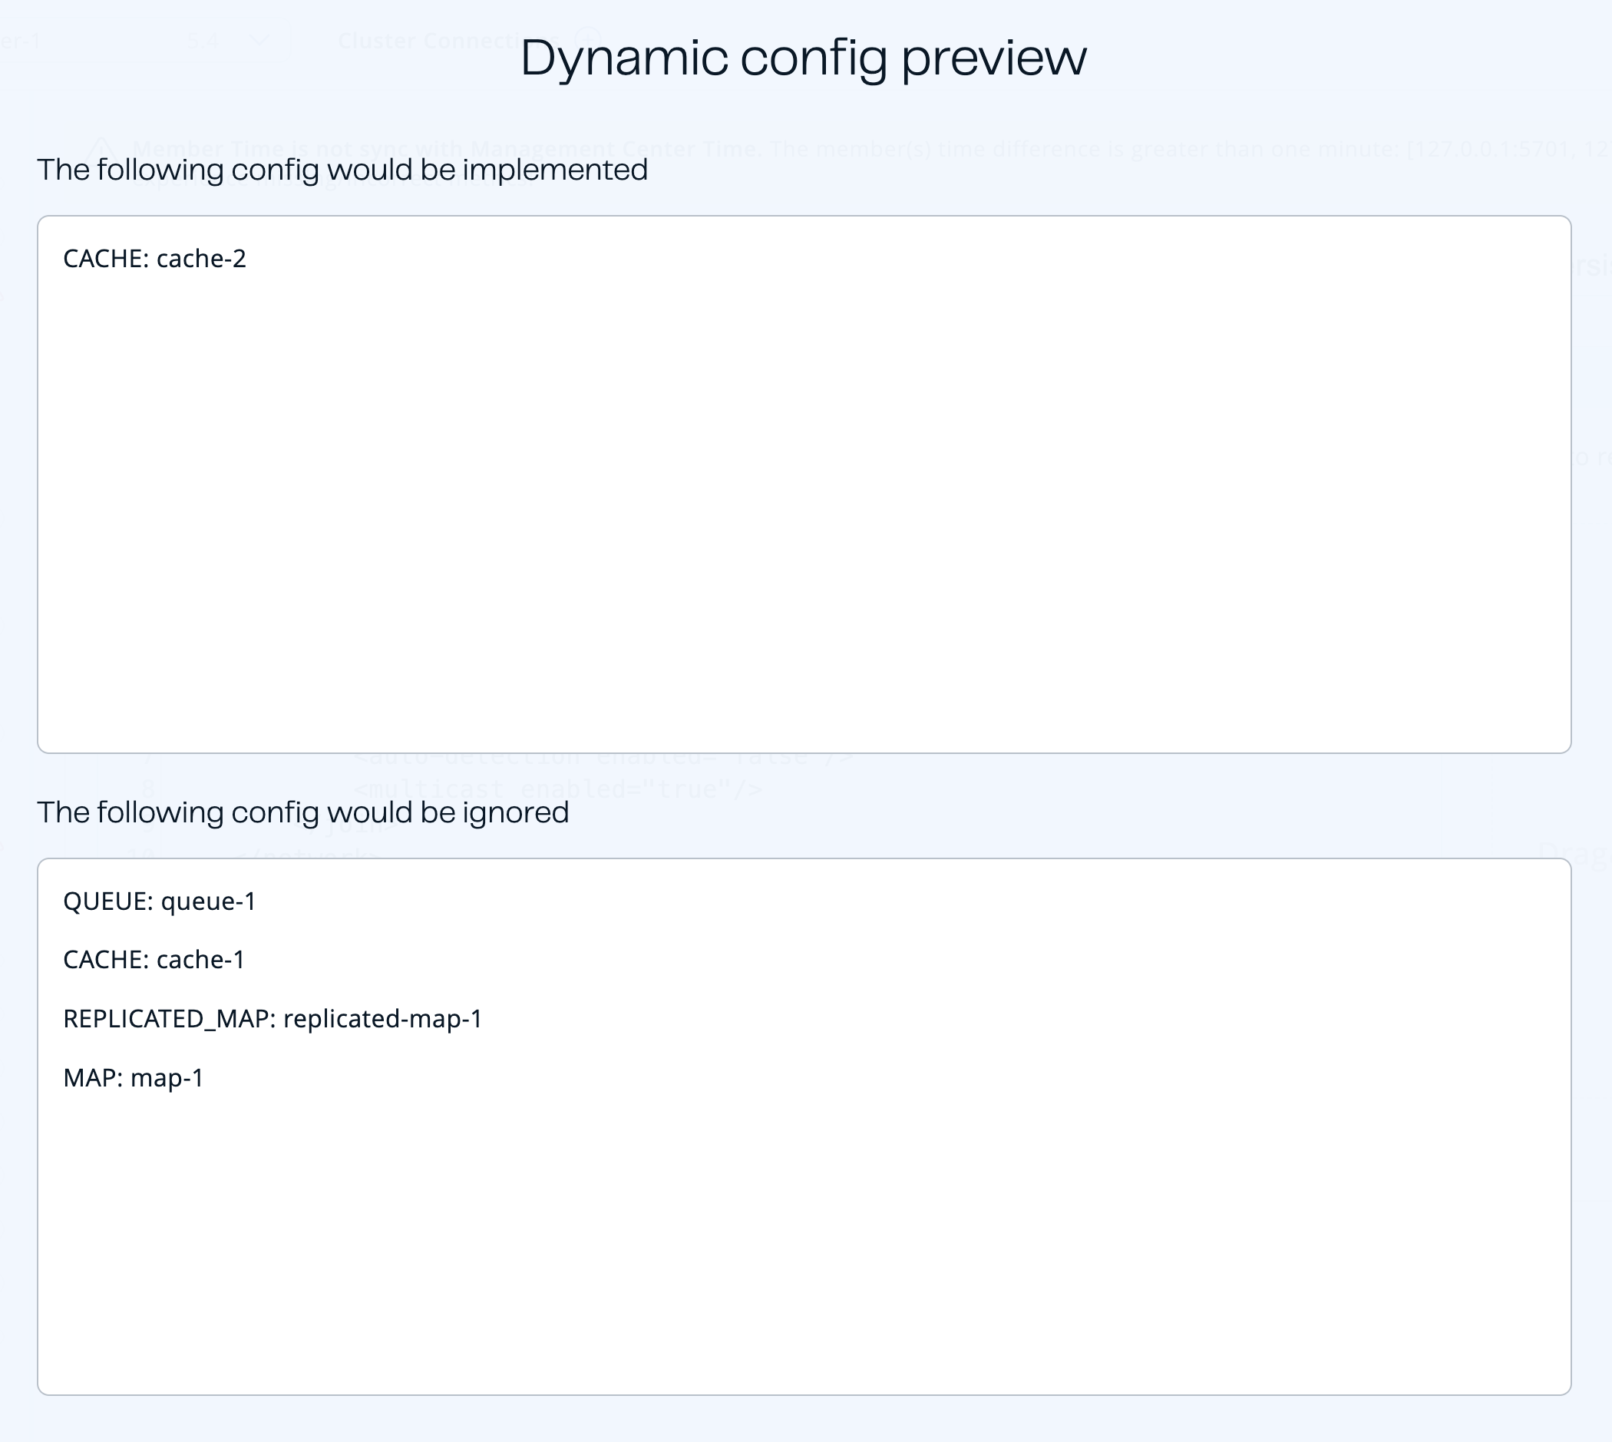Viewport: 1612px width, 1442px height.
Task: Select the CACHE: cache-2 entry in the implemented panel
Action: (155, 257)
